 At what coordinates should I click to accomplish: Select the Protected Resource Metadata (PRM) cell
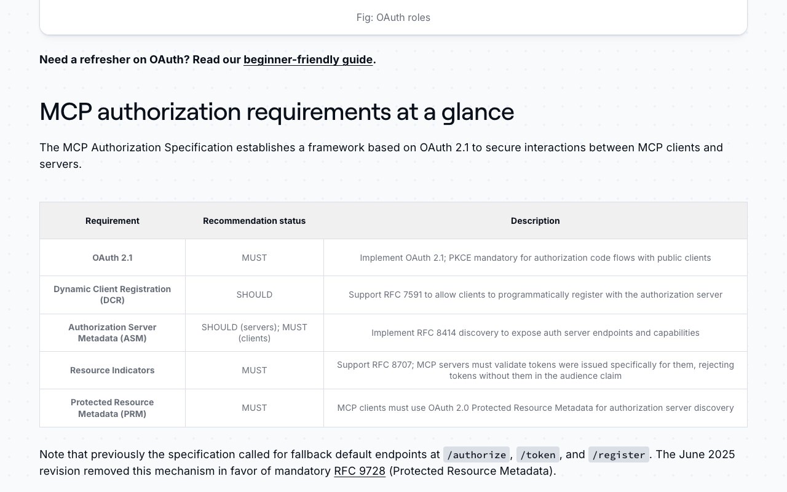pyautogui.click(x=113, y=408)
